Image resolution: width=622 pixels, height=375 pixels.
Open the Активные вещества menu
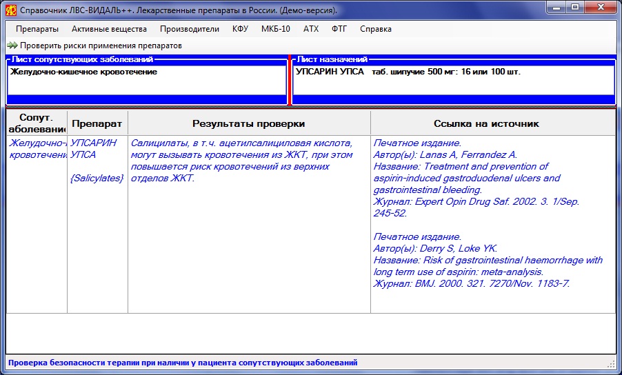[109, 29]
